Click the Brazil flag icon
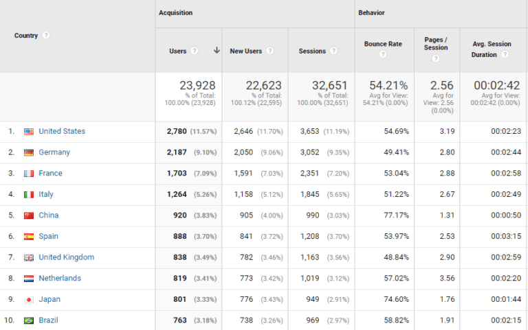528x330 pixels. pos(29,320)
